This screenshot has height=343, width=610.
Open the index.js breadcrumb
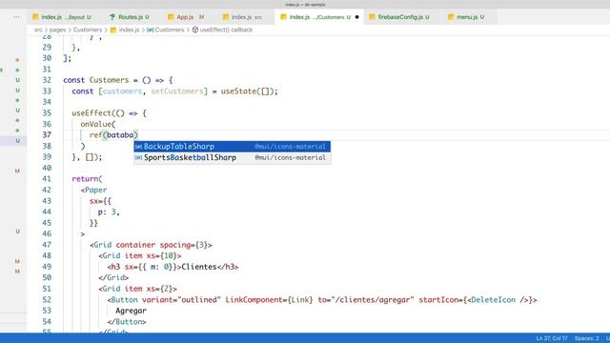pos(125,30)
